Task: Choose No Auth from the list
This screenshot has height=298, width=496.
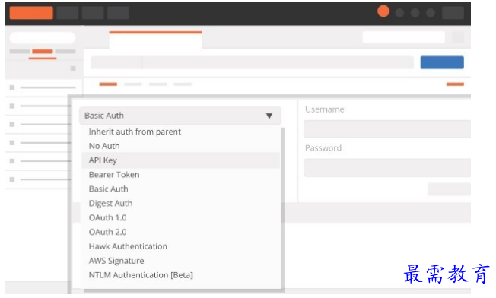Action: coord(104,146)
